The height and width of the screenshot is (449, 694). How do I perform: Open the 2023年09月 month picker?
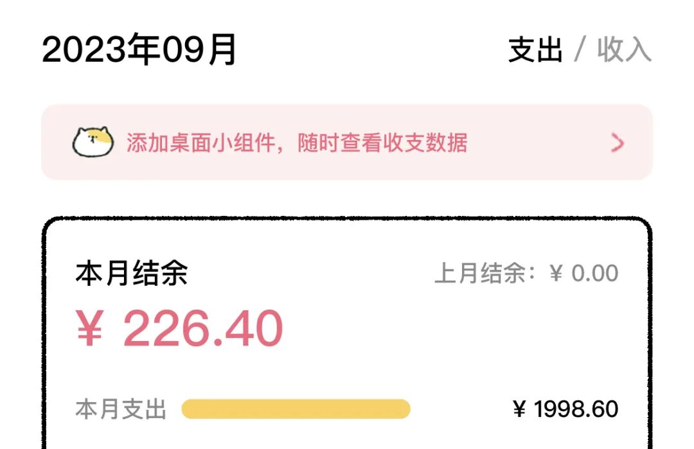139,49
